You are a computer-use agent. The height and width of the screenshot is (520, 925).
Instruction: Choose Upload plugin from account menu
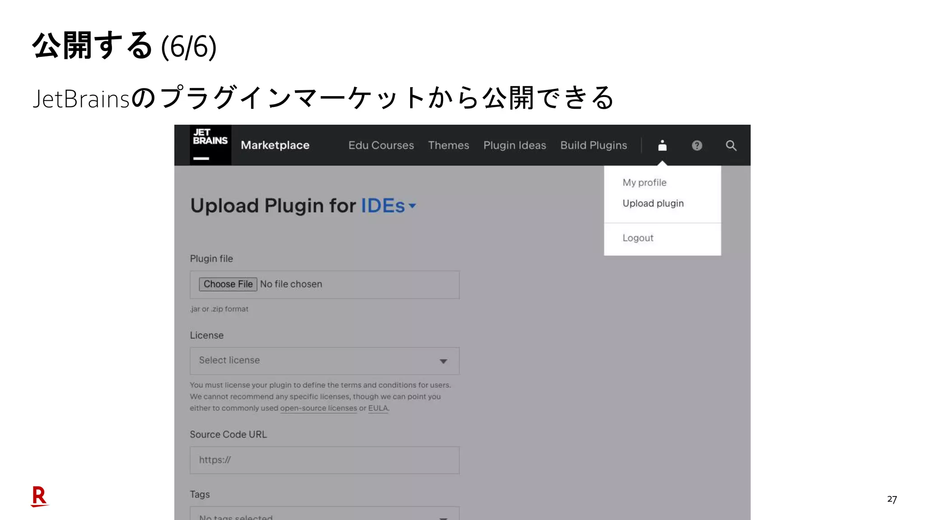(x=653, y=203)
